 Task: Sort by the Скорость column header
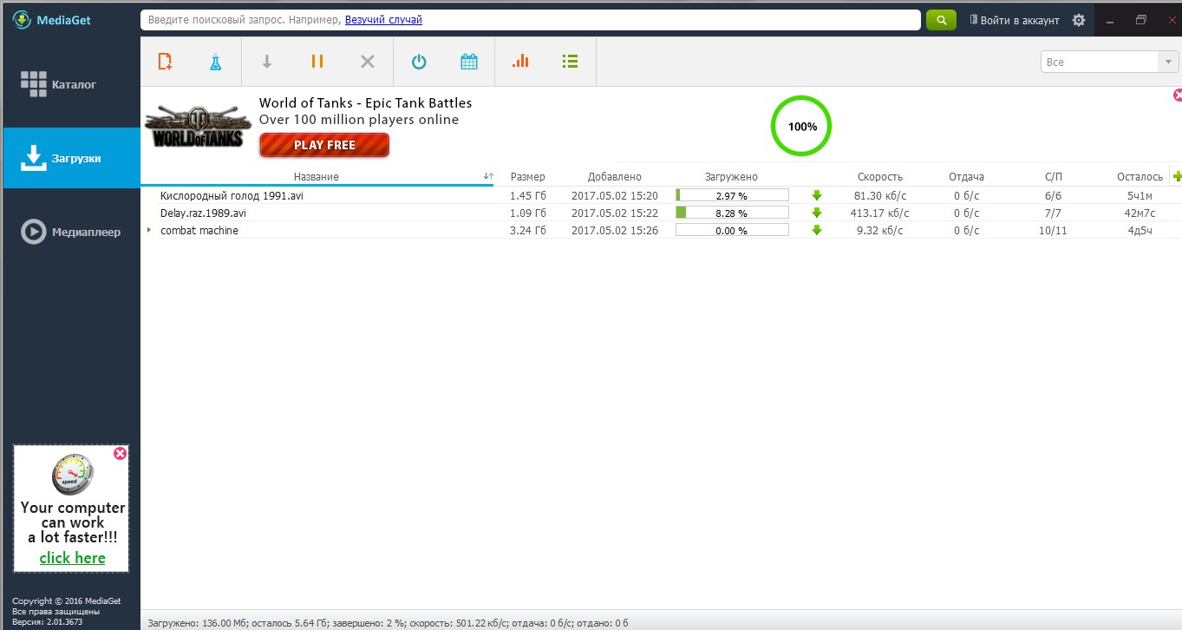click(880, 177)
